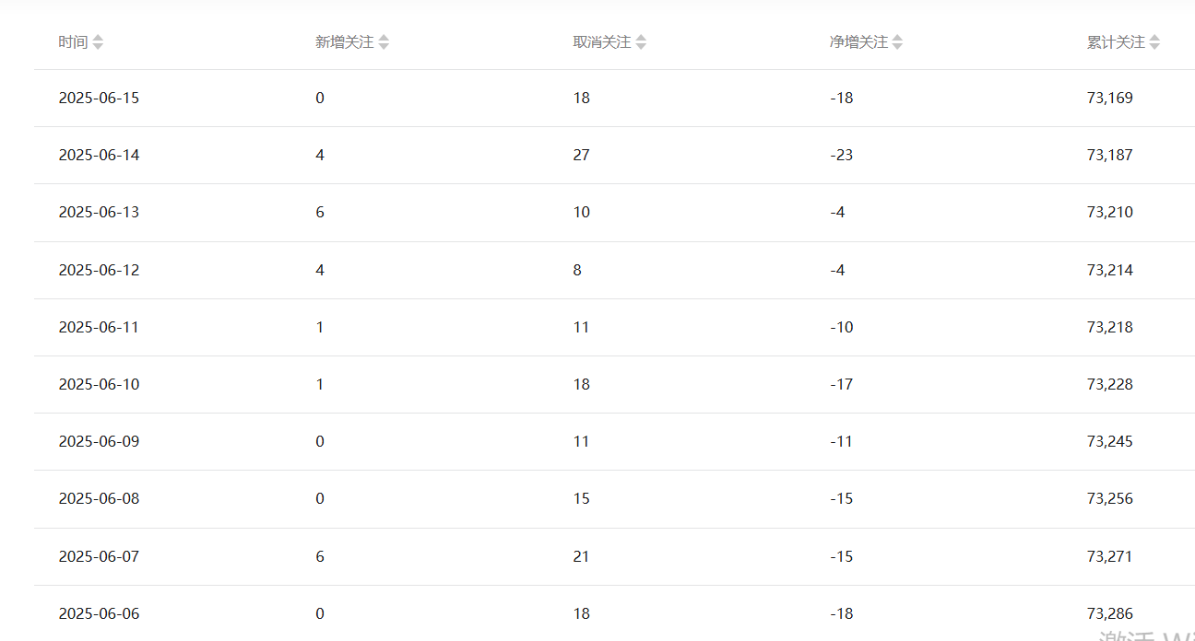Click the 新增关注 header label

point(344,42)
